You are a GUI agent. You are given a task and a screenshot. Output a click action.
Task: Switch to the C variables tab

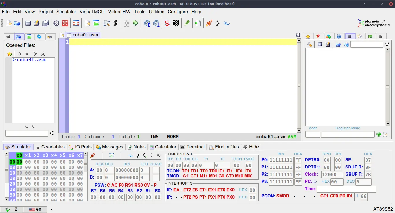pyautogui.click(x=50, y=147)
